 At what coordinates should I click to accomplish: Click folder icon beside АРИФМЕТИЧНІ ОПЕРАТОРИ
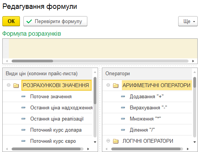point(116,85)
